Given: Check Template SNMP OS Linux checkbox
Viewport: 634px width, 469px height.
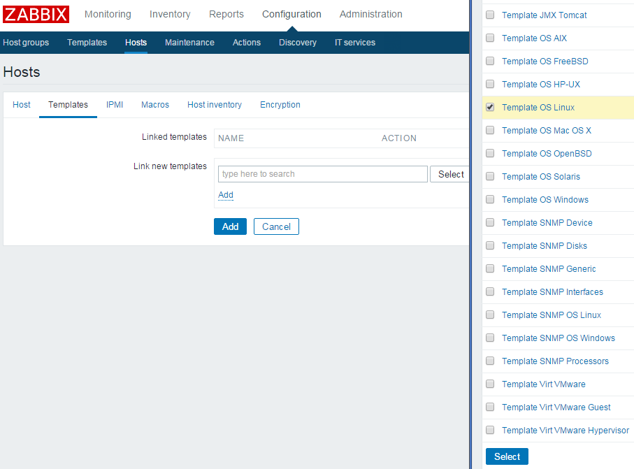Looking at the screenshot, I should 490,315.
